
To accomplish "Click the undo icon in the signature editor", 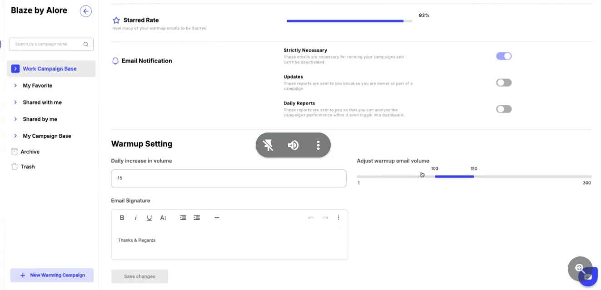I will (311, 217).
